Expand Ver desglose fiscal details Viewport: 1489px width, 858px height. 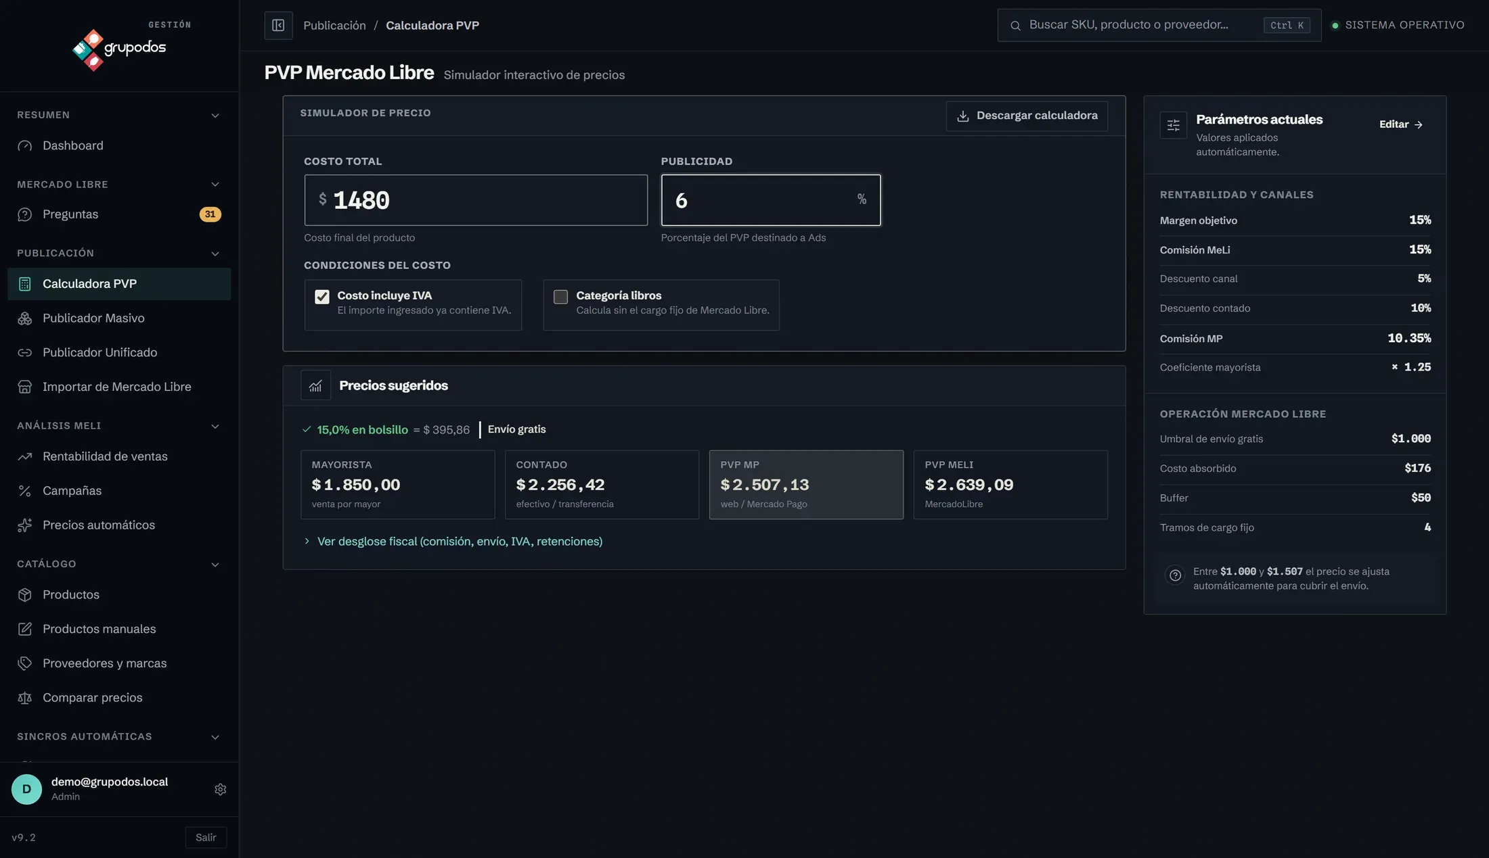[453, 542]
